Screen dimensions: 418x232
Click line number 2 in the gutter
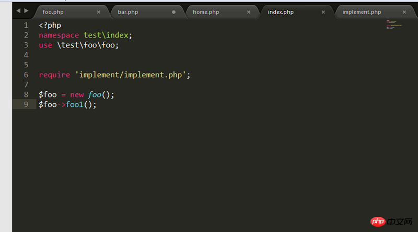click(26, 35)
